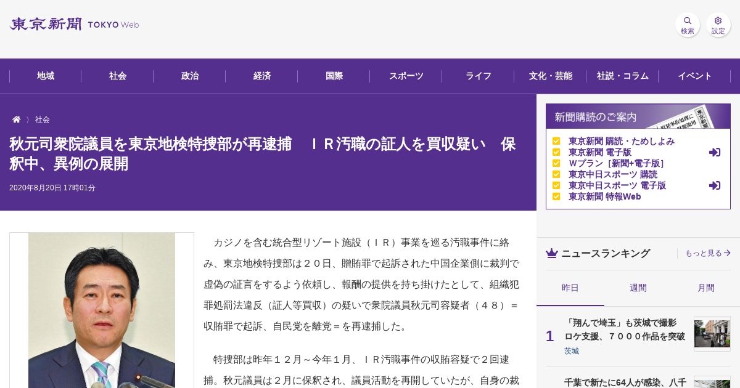Click もっと見る link in ranking header
Viewport: 740px width, 388px height.
click(x=708, y=253)
